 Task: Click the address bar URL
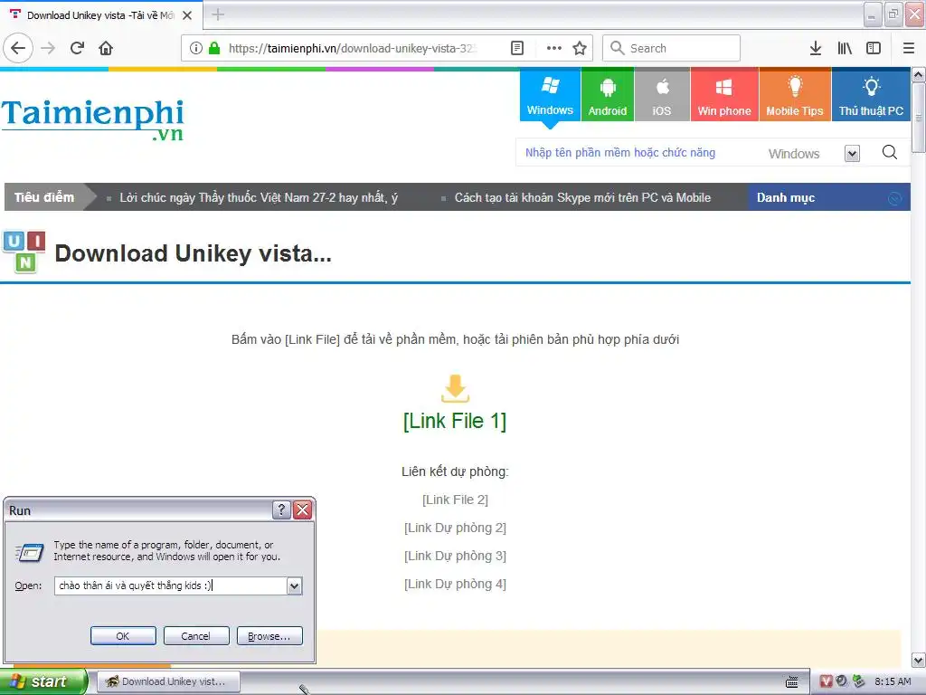click(353, 48)
